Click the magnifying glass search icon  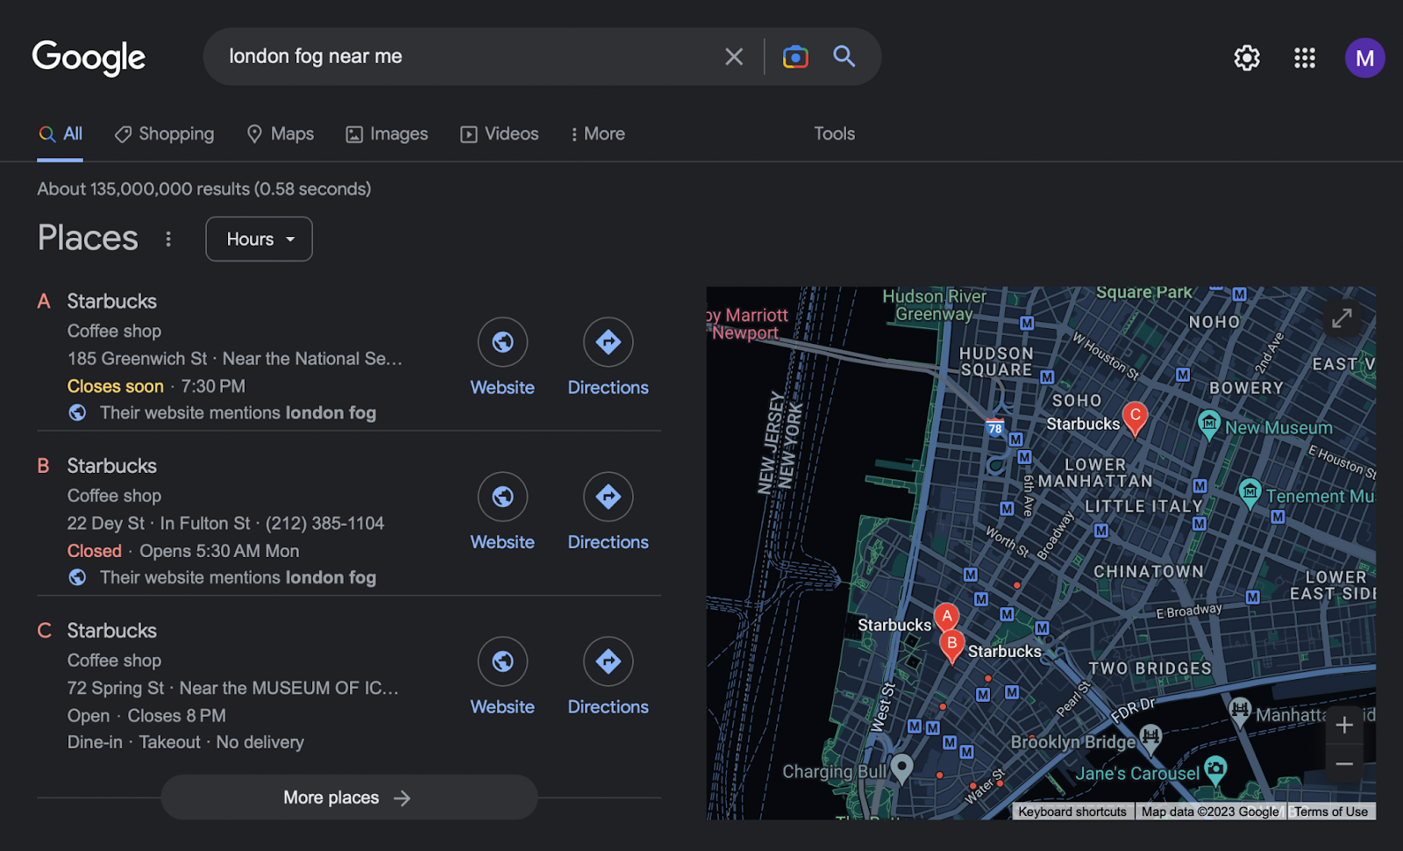844,57
